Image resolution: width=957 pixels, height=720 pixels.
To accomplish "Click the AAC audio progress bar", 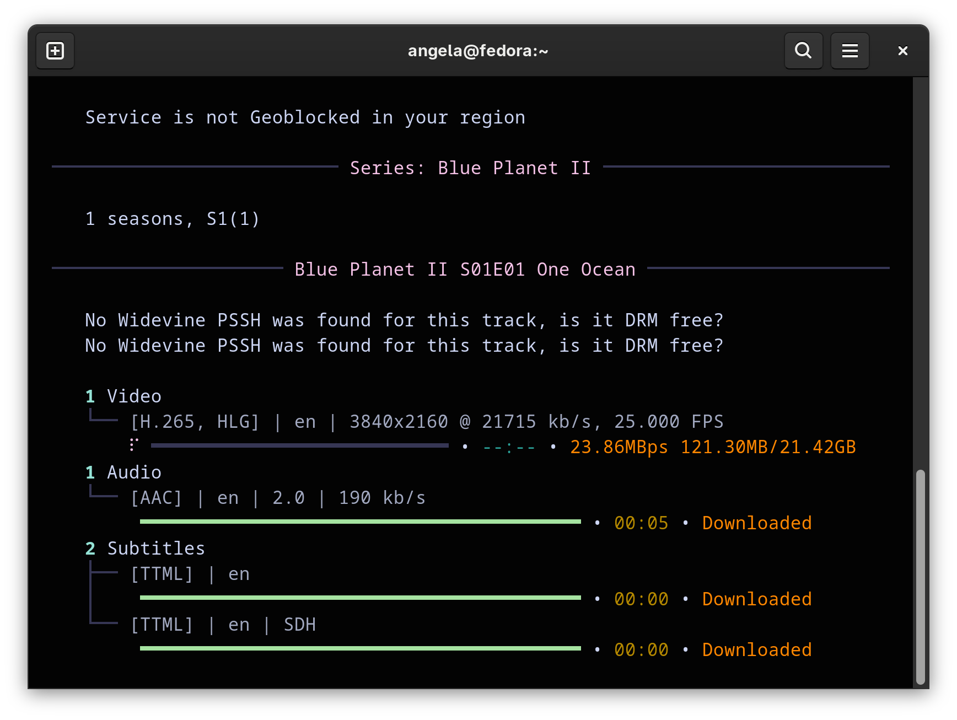I will pyautogui.click(x=360, y=522).
